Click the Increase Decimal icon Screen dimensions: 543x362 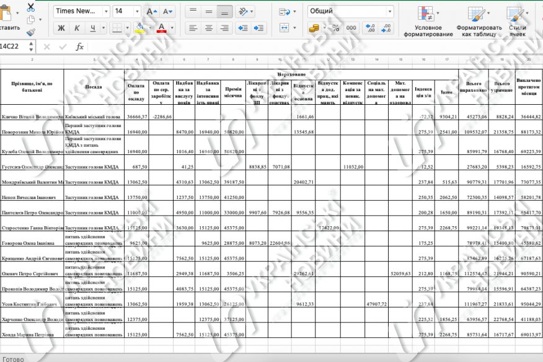(370, 28)
